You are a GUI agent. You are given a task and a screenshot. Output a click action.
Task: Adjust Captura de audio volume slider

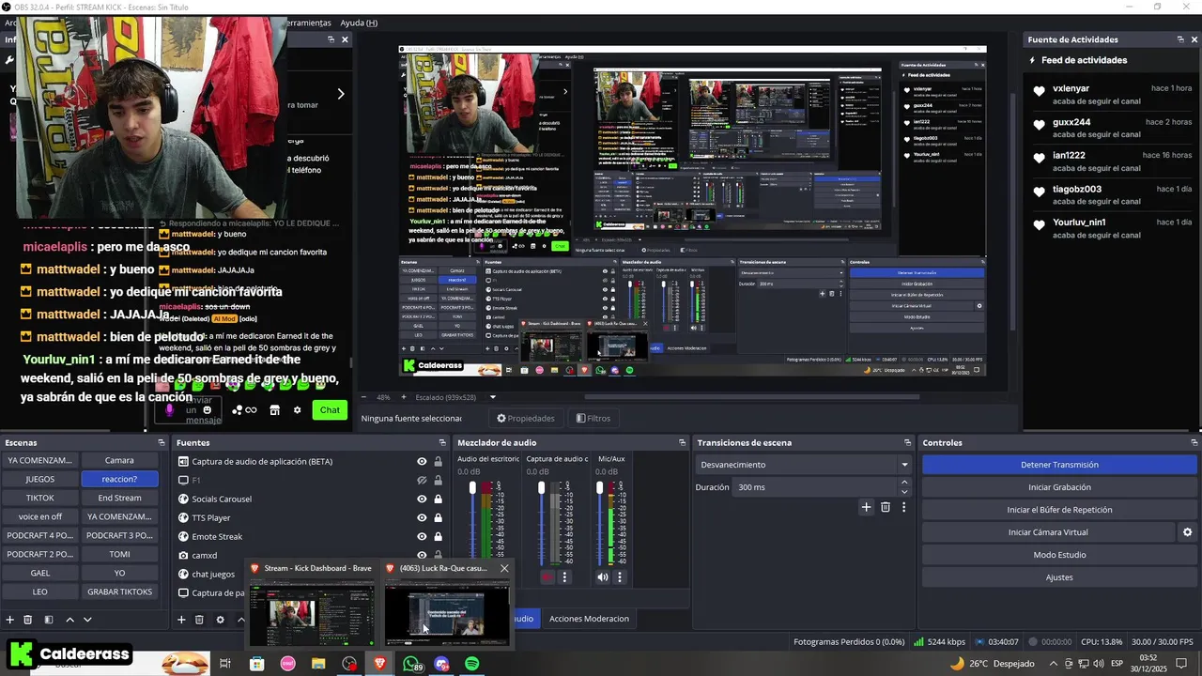[x=541, y=488]
